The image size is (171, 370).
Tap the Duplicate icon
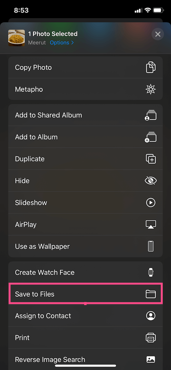pyautogui.click(x=151, y=159)
